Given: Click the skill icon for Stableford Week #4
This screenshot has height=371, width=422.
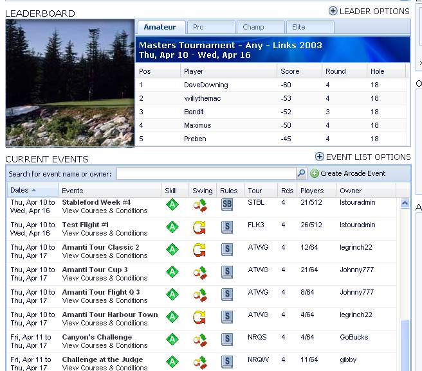Looking at the screenshot, I should click(172, 205).
